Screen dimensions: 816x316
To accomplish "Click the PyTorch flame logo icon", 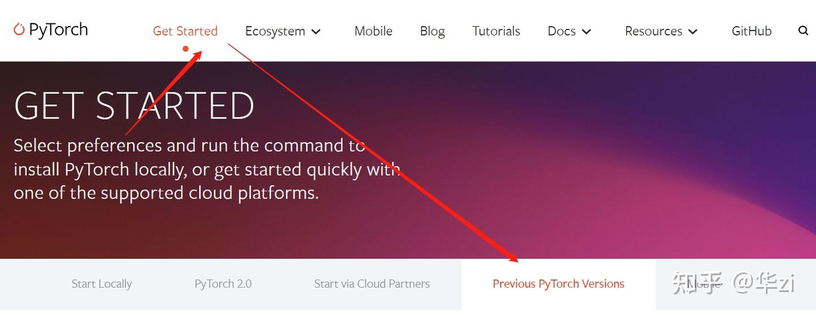I will coord(19,29).
